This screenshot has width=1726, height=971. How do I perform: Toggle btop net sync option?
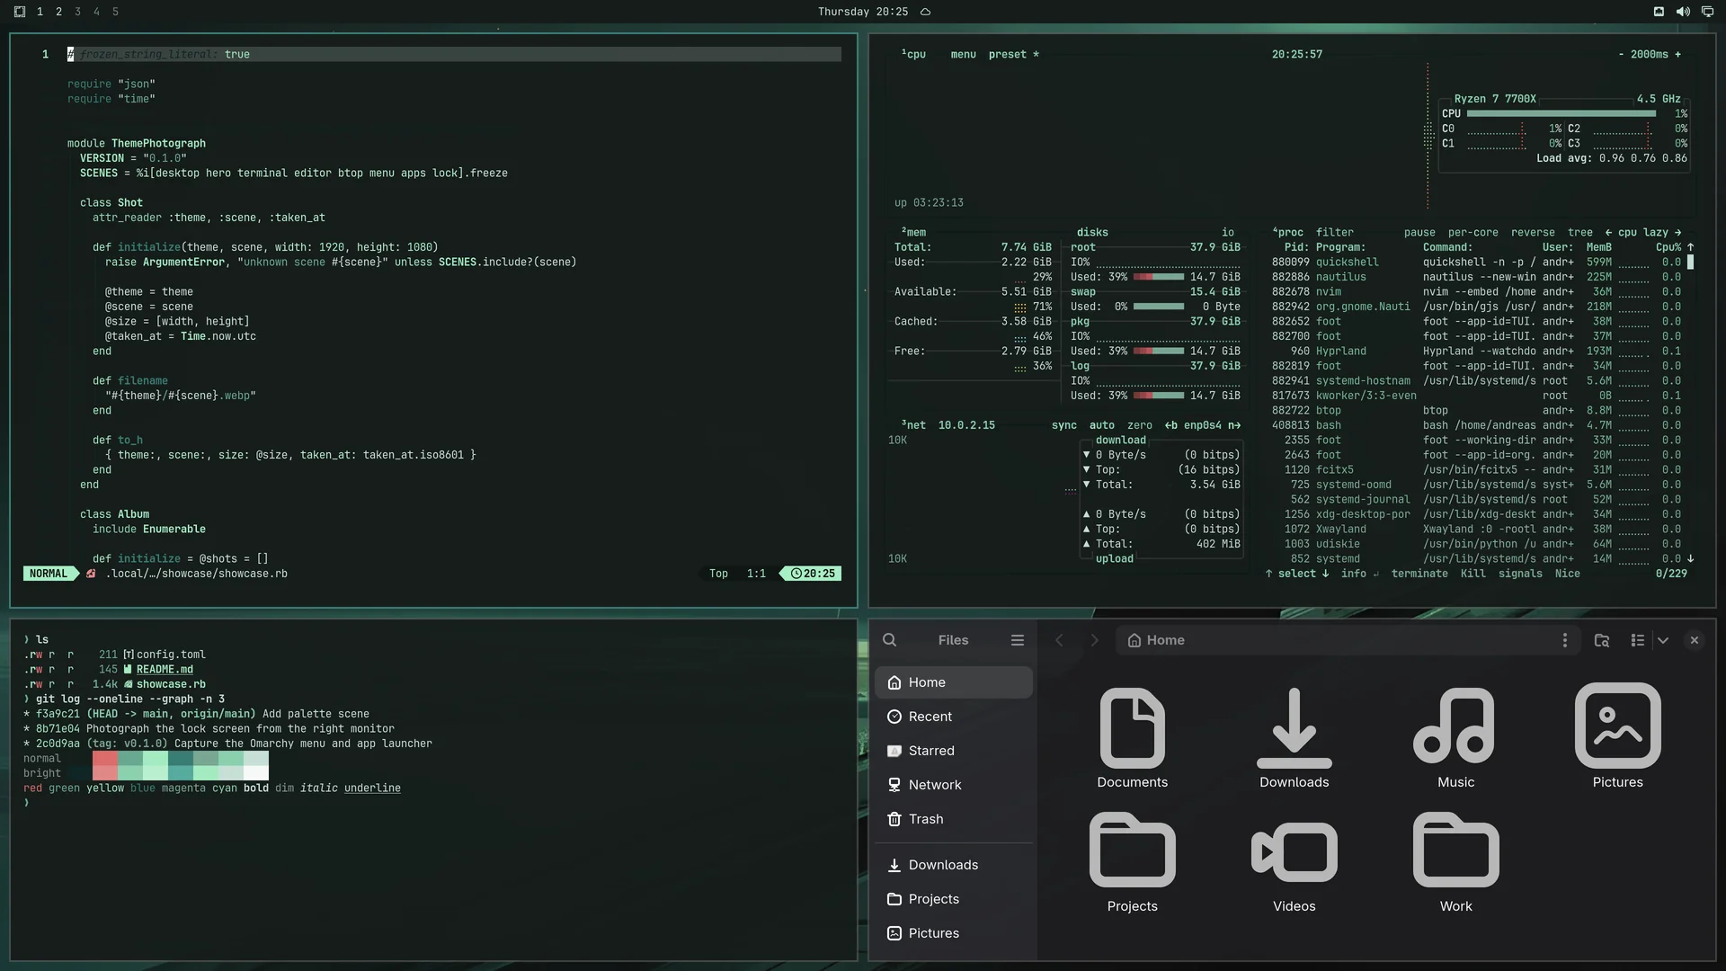[x=1063, y=425]
